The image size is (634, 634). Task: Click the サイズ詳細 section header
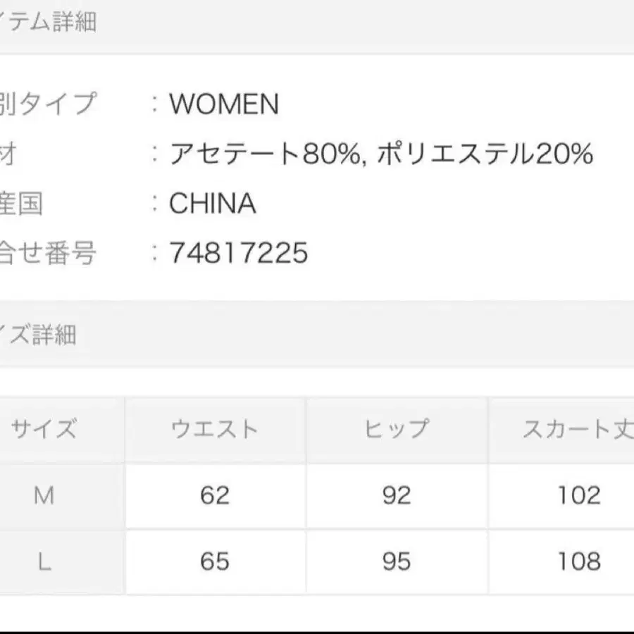point(38,335)
